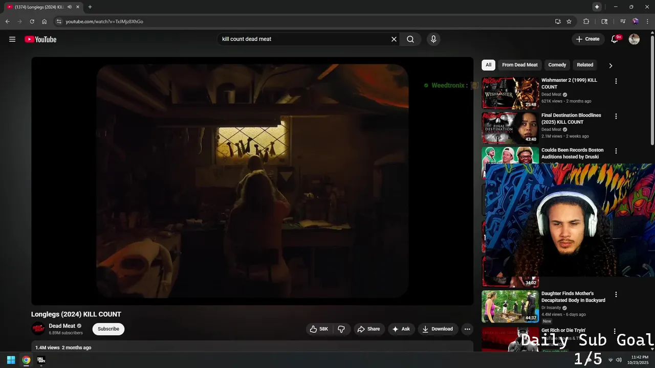This screenshot has height=368, width=655.
Task: Open more actions three-dot menu under video
Action: [467, 329]
